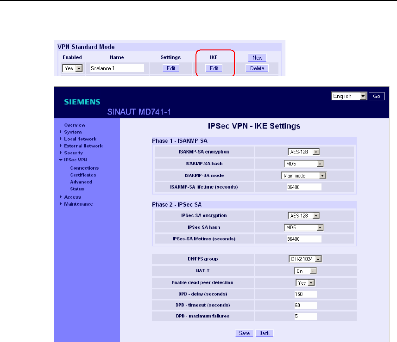
Task: Open ISAKMP-SA hash MD5 dropdown
Action: (304, 164)
